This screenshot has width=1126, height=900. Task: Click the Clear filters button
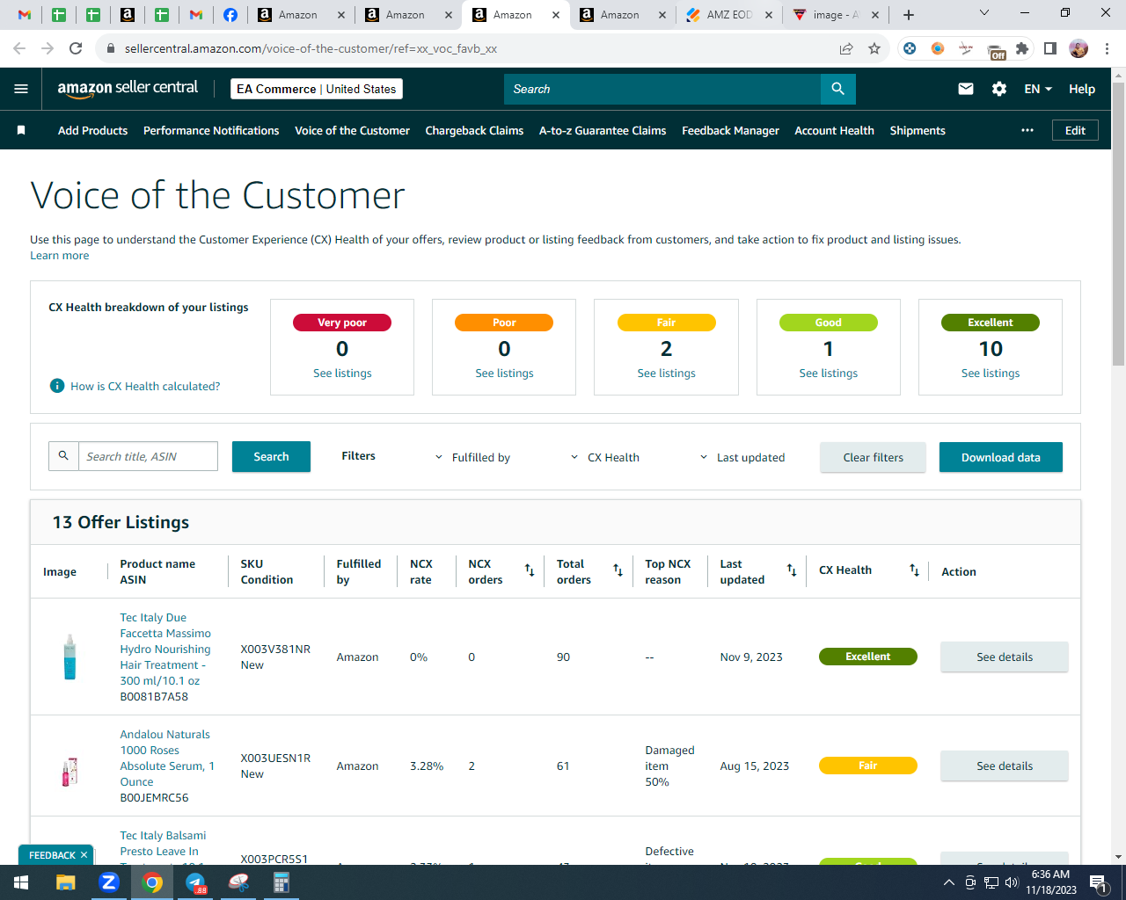(873, 457)
